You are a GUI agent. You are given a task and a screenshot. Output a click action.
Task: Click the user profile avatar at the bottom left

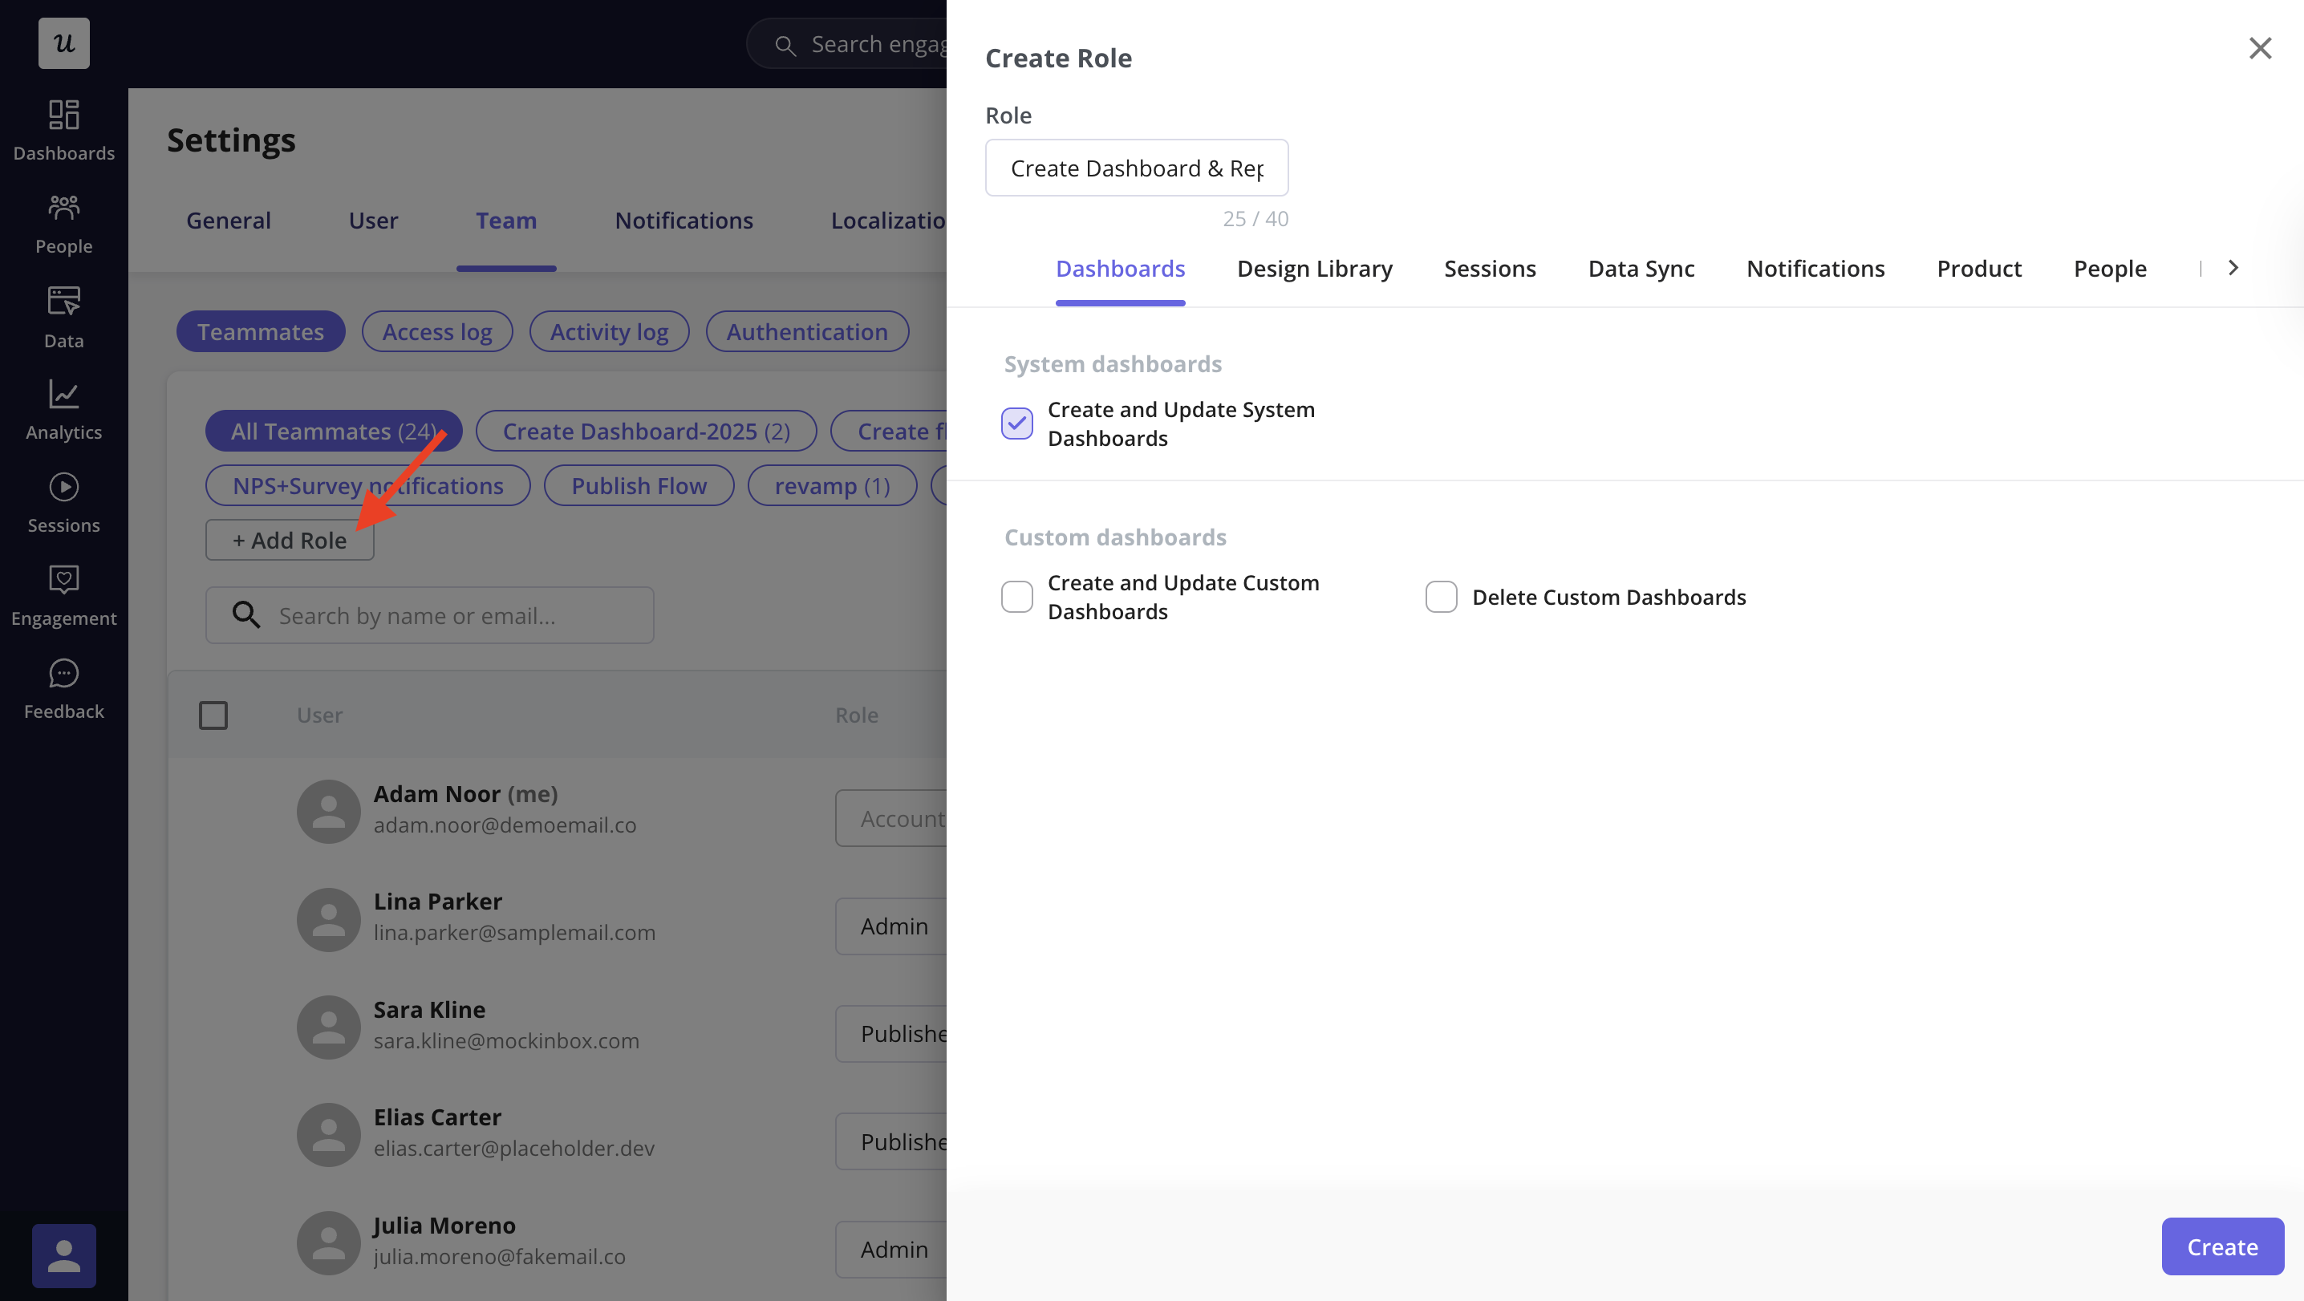point(63,1254)
